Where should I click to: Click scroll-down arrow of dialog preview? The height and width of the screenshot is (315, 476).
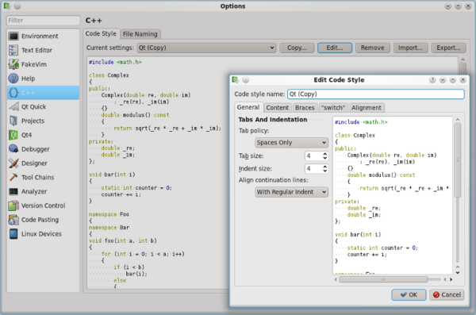pyautogui.click(x=458, y=273)
